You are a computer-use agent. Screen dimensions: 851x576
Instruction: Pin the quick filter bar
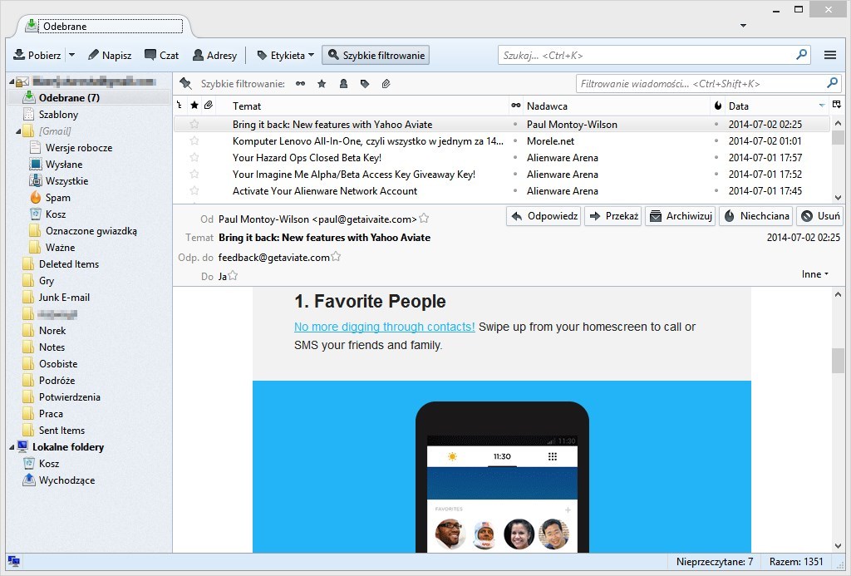coord(185,84)
